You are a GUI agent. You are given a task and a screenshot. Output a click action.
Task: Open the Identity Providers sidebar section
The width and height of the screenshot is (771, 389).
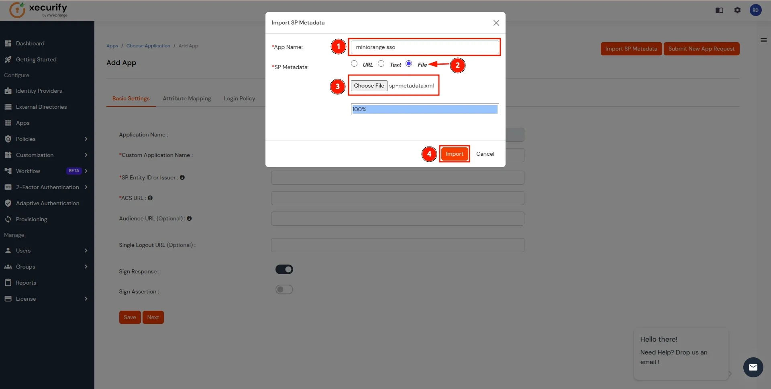pyautogui.click(x=39, y=91)
